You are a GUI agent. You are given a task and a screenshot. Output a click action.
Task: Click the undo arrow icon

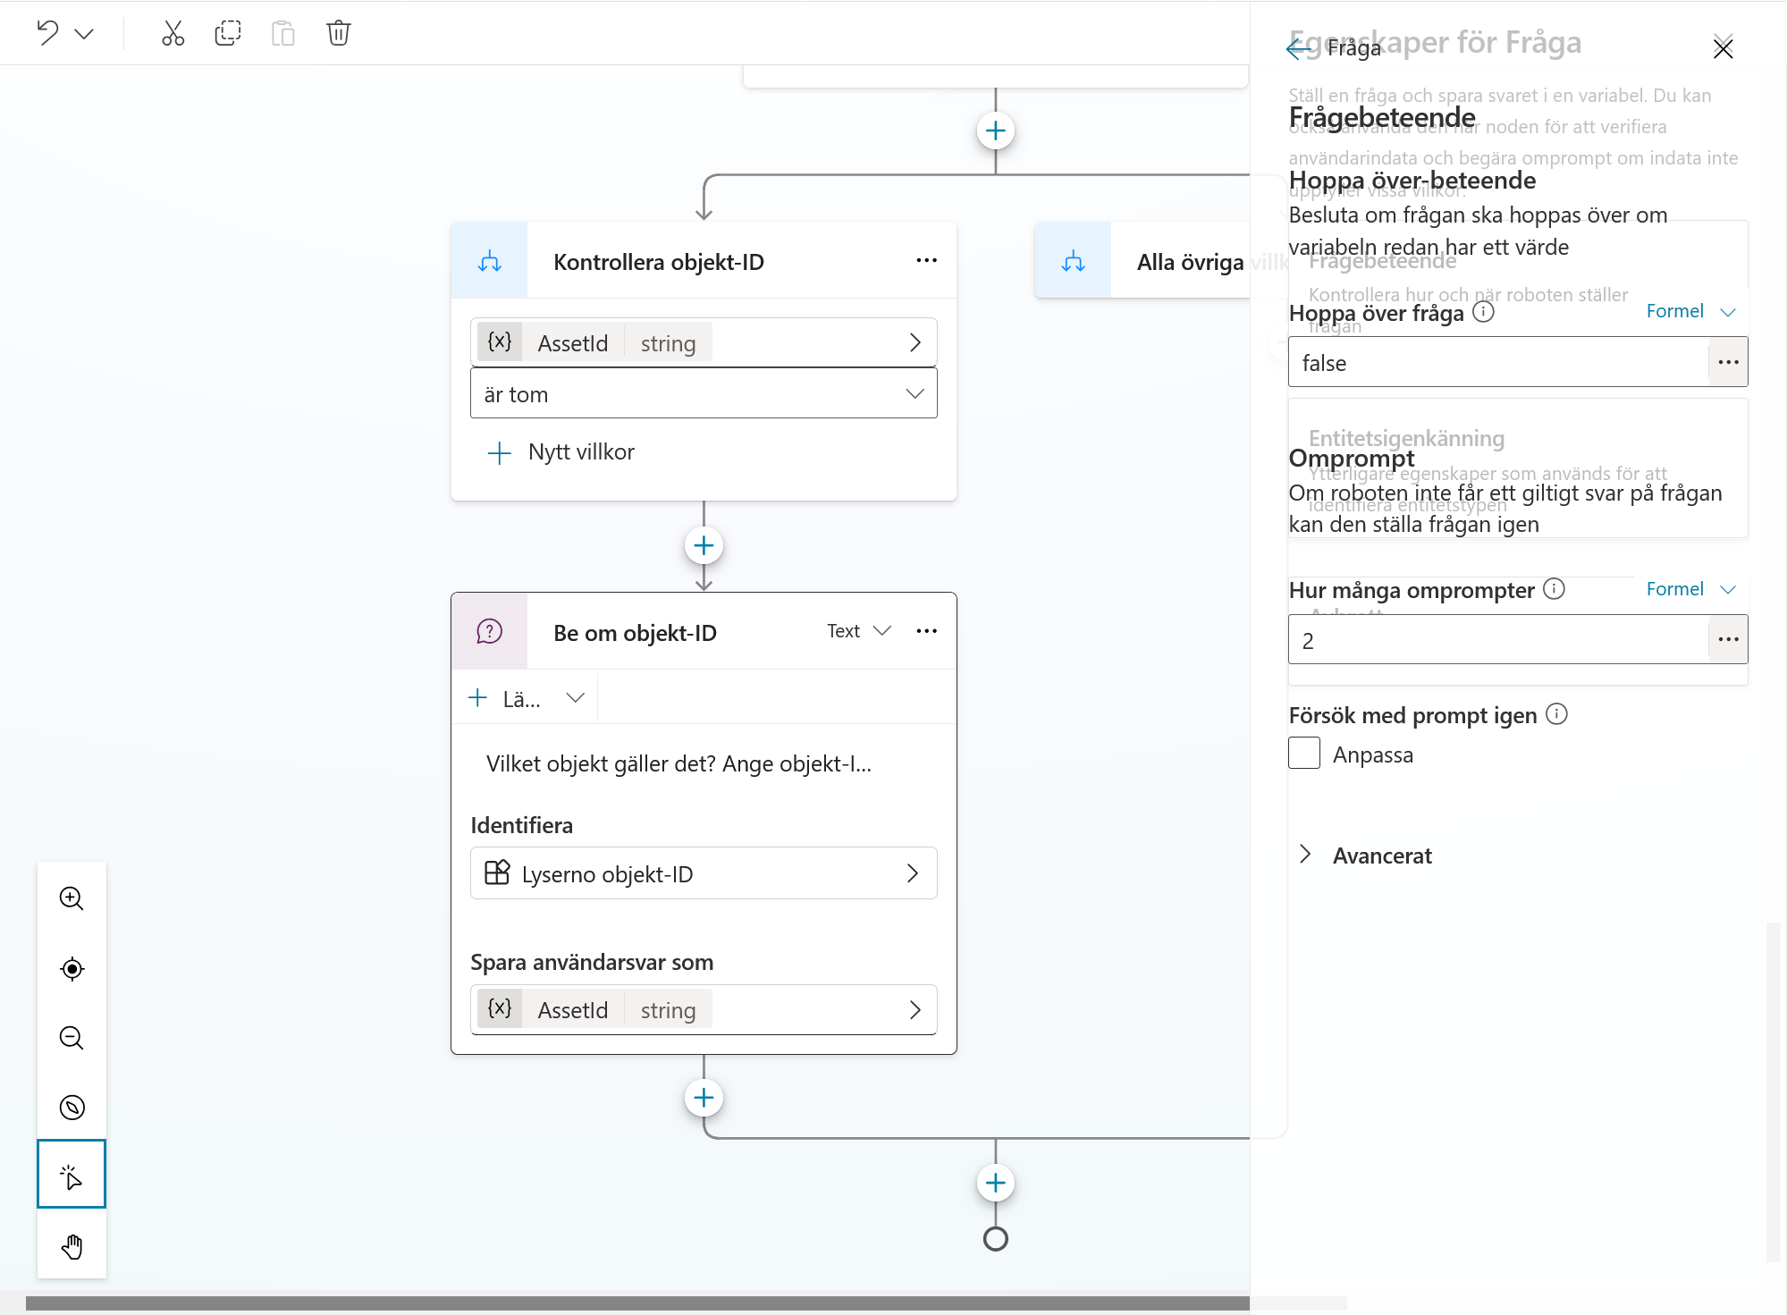click(x=48, y=33)
